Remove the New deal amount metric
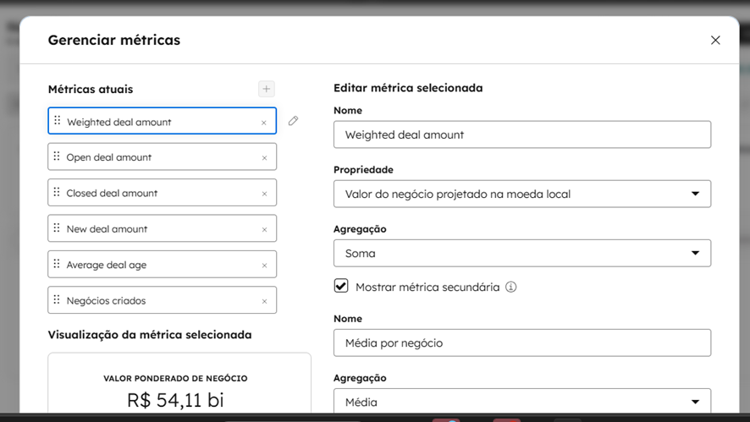This screenshot has height=422, width=750. click(x=264, y=230)
